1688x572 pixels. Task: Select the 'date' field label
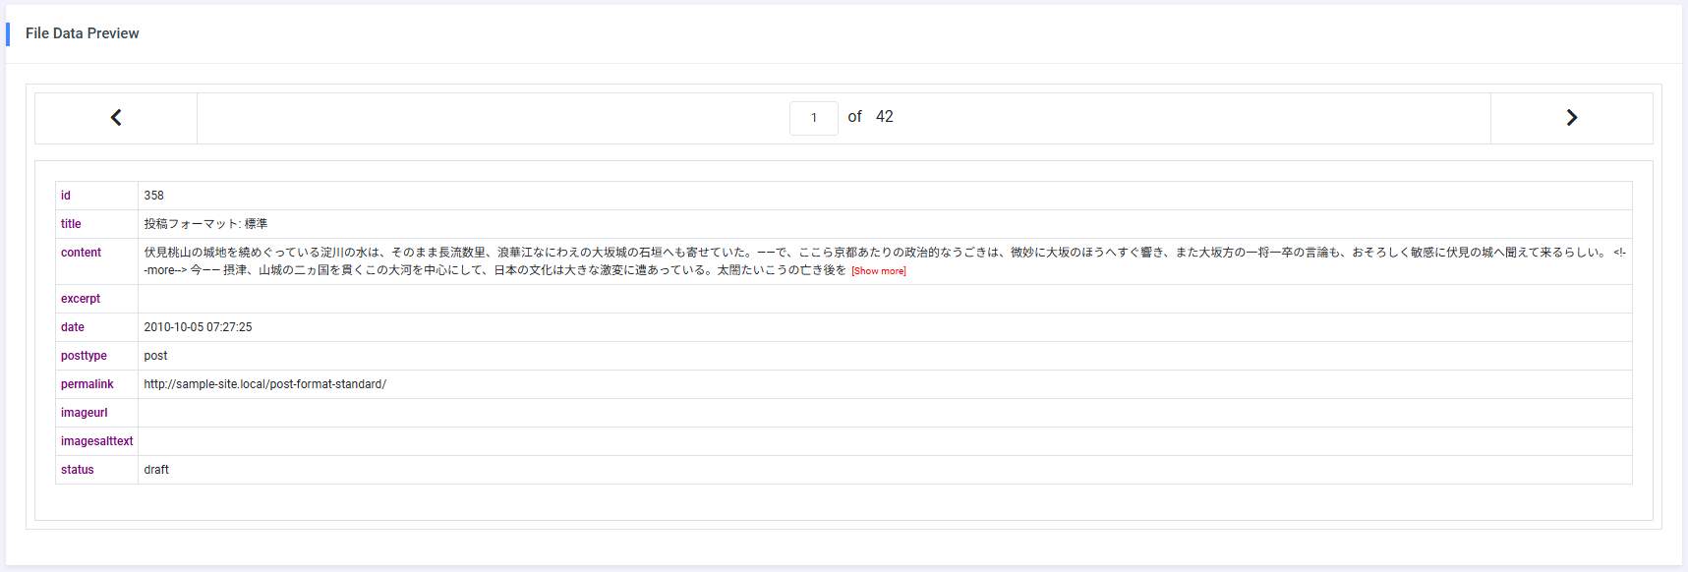pyautogui.click(x=73, y=327)
